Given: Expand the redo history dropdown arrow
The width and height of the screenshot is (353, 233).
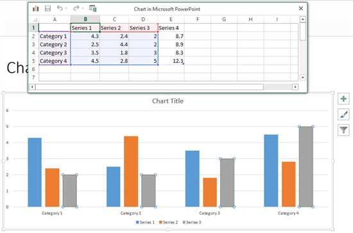Looking at the screenshot, I should (x=83, y=8).
